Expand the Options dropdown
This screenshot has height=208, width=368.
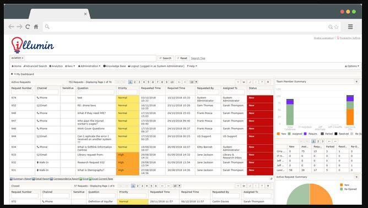[x=352, y=66]
